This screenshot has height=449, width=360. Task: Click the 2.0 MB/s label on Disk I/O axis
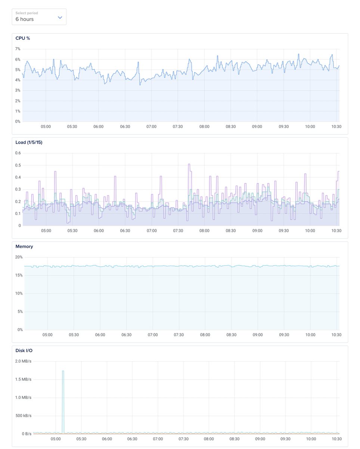[24, 361]
